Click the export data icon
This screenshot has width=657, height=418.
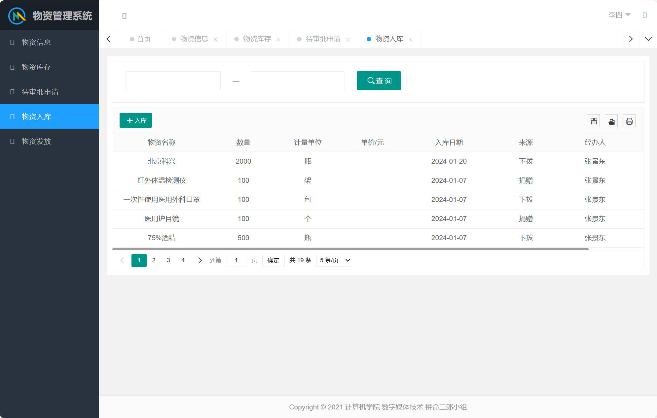pos(611,121)
